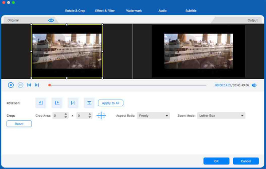Viewport: 266px width, 169px height.
Task: Flip the video horizontally
Action: (x=73, y=103)
